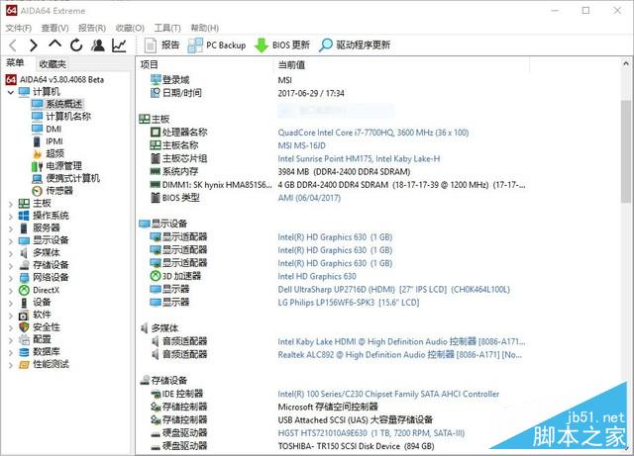634x456 pixels.
Task: Select 传感器 clock icon item
Action: tap(38, 191)
